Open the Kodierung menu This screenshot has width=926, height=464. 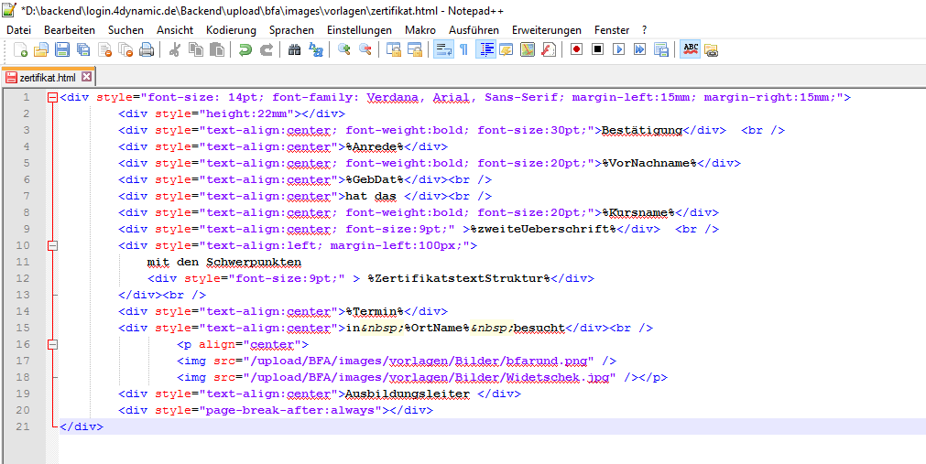231,30
